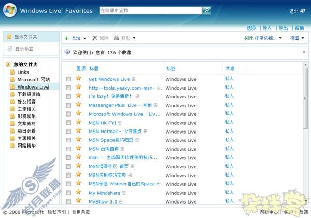Open the Get Windows Live link

(109, 79)
